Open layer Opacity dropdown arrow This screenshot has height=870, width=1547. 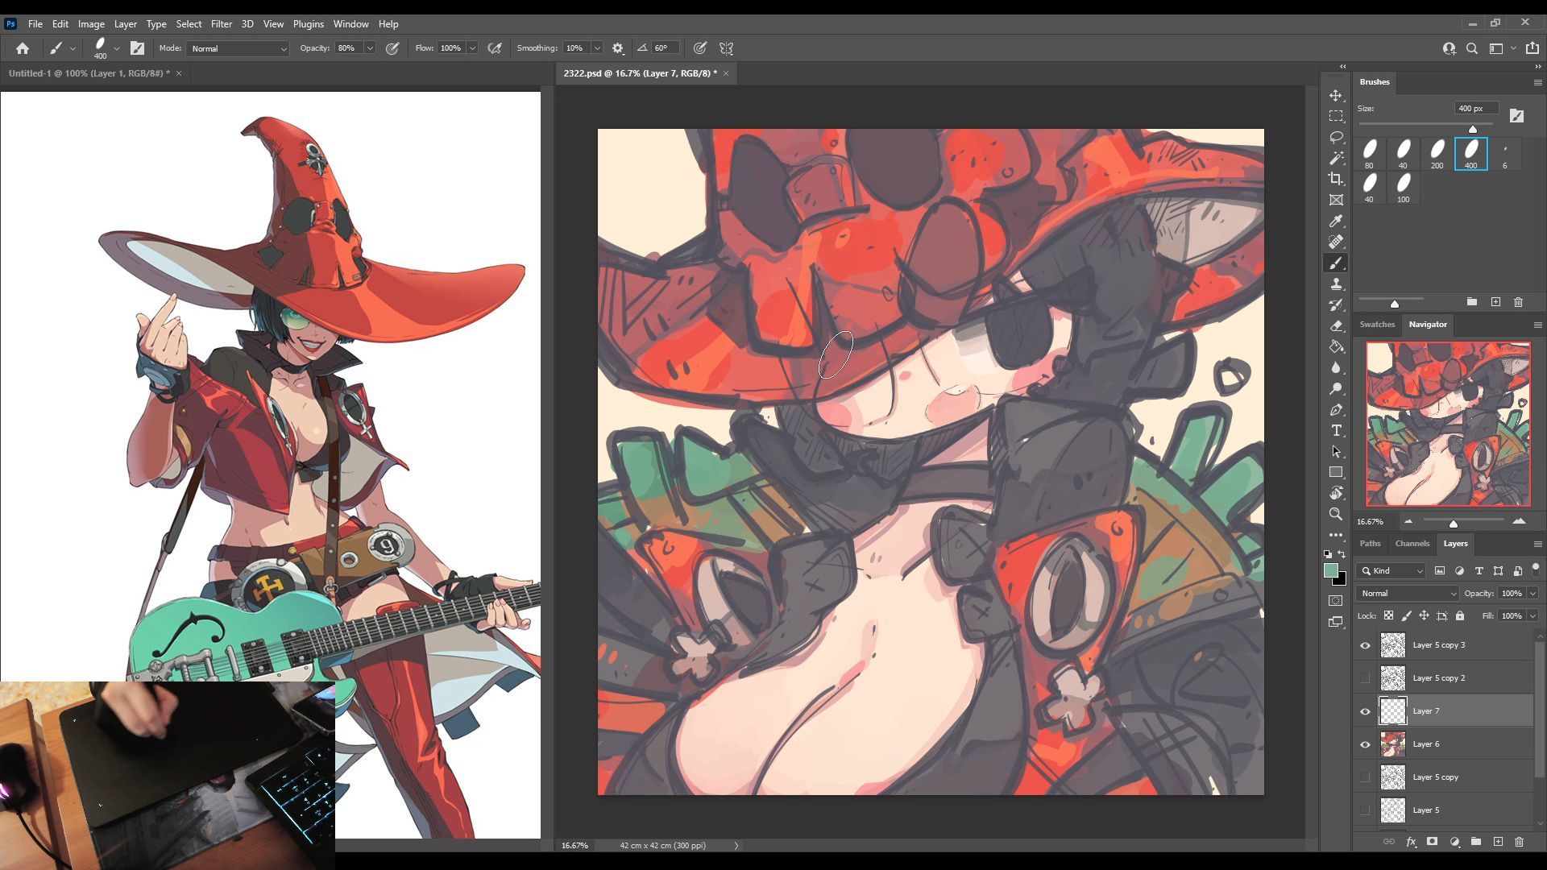(x=1532, y=593)
